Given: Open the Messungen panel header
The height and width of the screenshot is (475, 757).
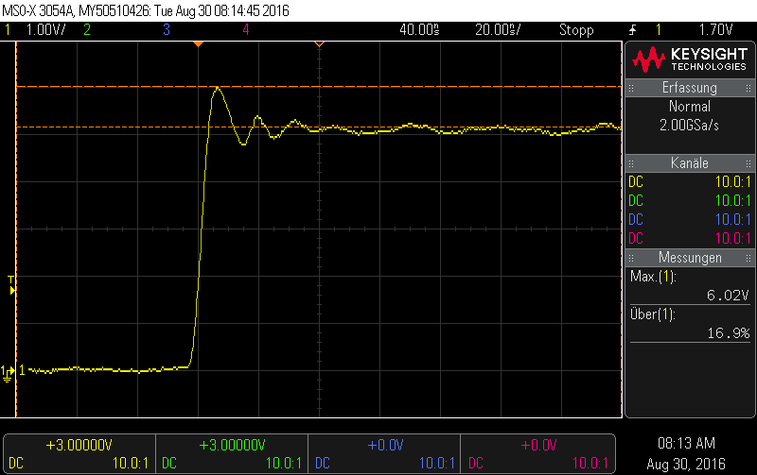Looking at the screenshot, I should [x=690, y=258].
